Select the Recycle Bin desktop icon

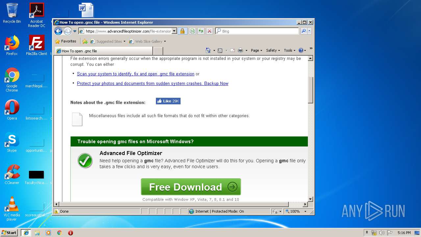click(x=12, y=13)
